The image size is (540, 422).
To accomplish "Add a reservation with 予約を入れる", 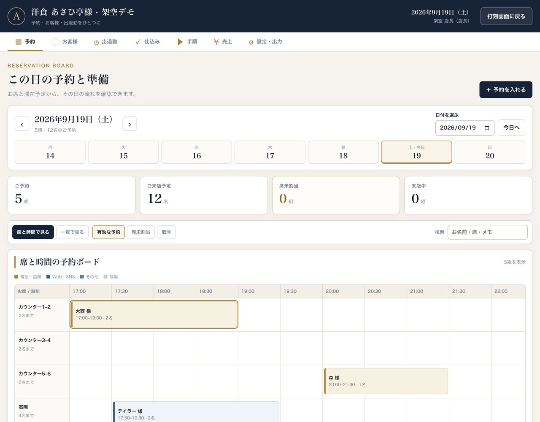I will click(x=506, y=90).
